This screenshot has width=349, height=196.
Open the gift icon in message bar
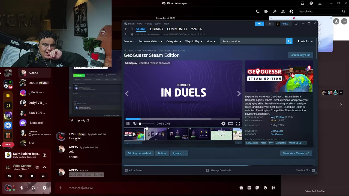pyautogui.click(x=241, y=188)
